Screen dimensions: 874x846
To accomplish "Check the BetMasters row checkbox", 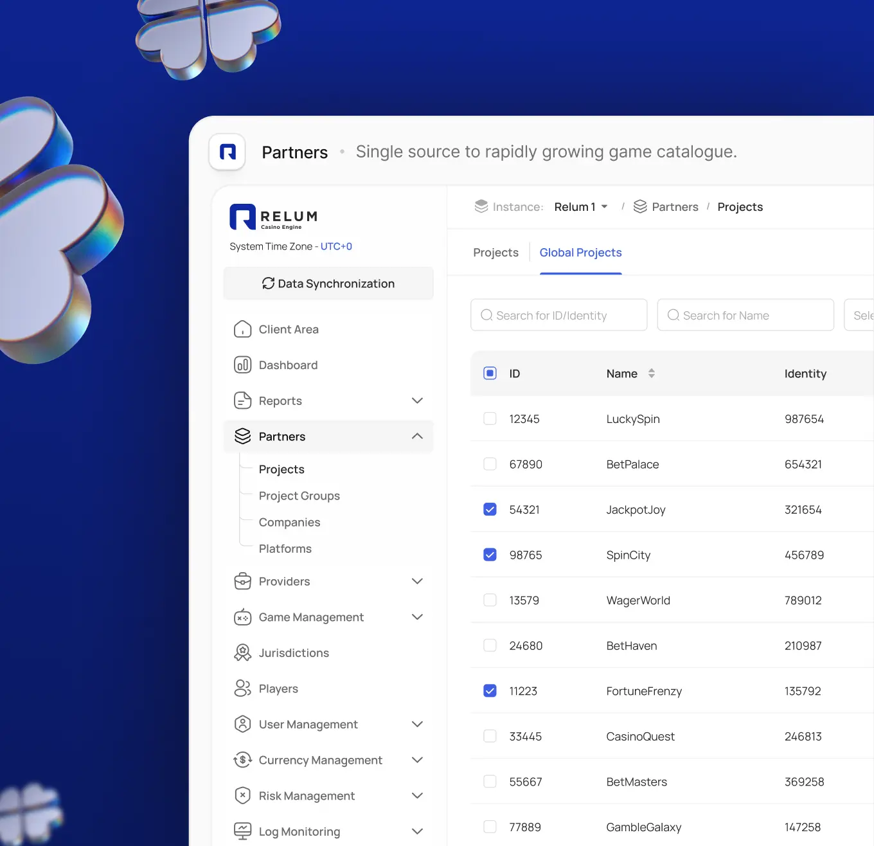I will click(x=490, y=781).
